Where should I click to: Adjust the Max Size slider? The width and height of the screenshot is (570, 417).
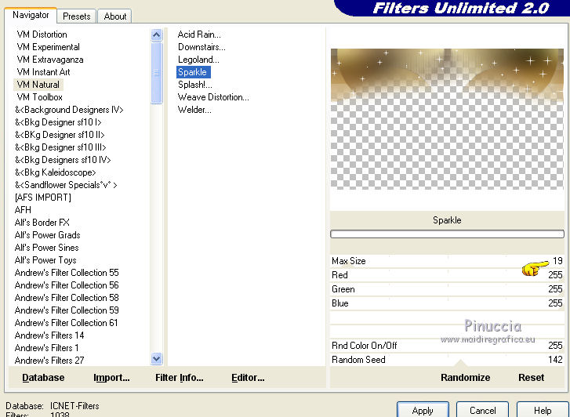(x=447, y=261)
